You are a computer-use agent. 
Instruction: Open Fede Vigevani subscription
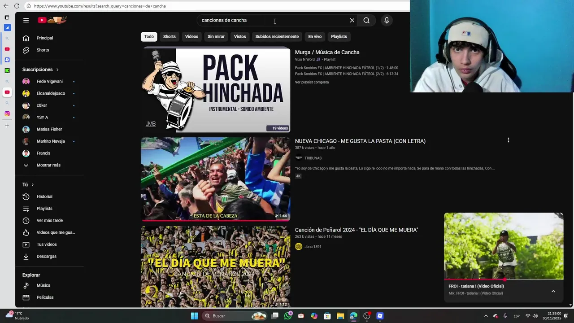(49, 81)
